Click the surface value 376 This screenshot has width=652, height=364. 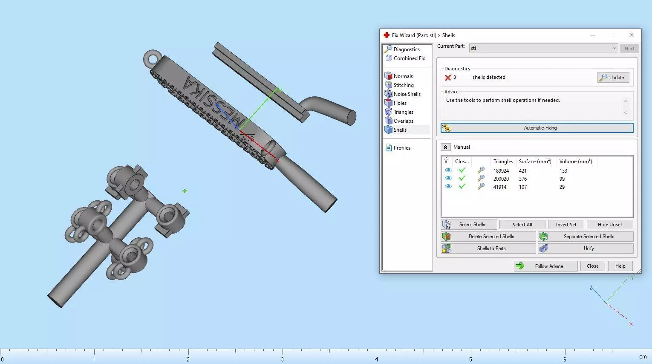pos(523,179)
